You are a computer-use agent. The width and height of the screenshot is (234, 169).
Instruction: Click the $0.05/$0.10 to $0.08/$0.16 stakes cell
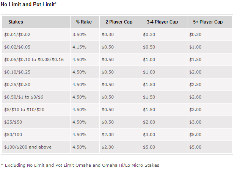pyautogui.click(x=34, y=59)
